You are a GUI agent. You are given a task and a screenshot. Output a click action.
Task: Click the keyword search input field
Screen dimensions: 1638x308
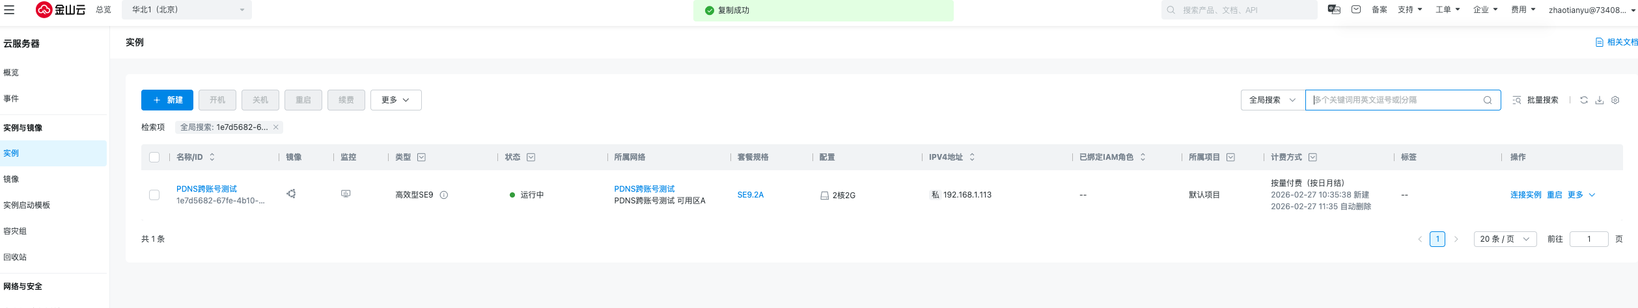point(1394,100)
